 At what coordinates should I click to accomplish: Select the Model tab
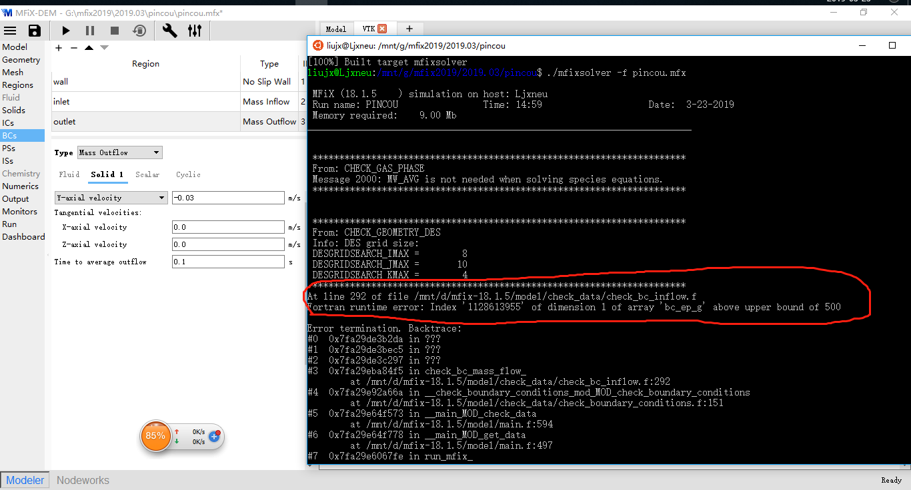click(335, 29)
